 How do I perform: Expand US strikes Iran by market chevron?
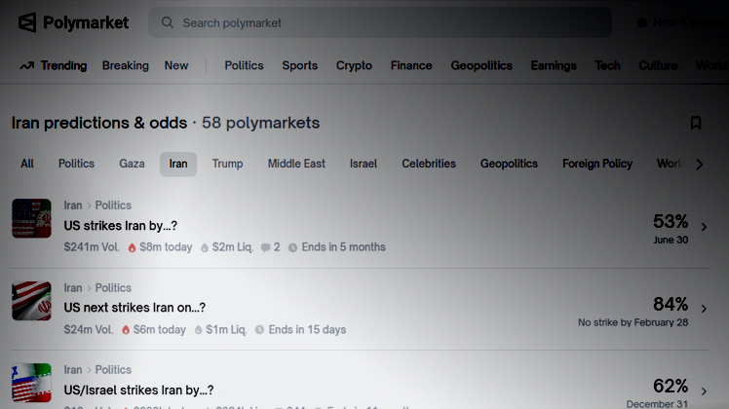point(704,227)
